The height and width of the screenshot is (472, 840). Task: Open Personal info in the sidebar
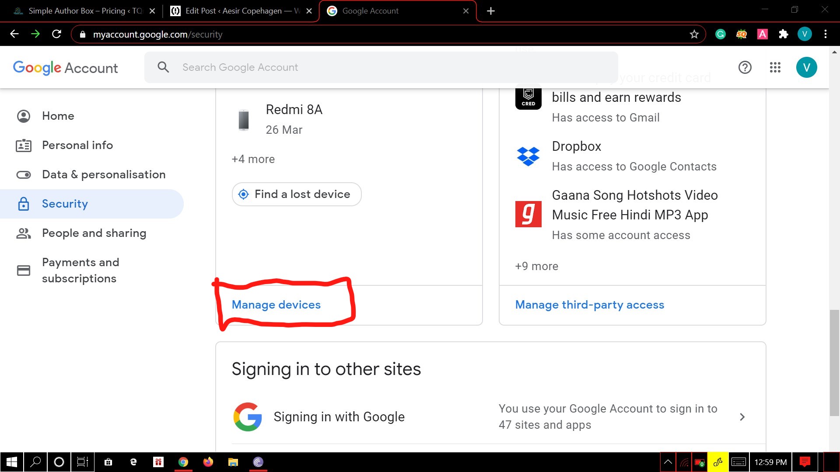tap(77, 145)
